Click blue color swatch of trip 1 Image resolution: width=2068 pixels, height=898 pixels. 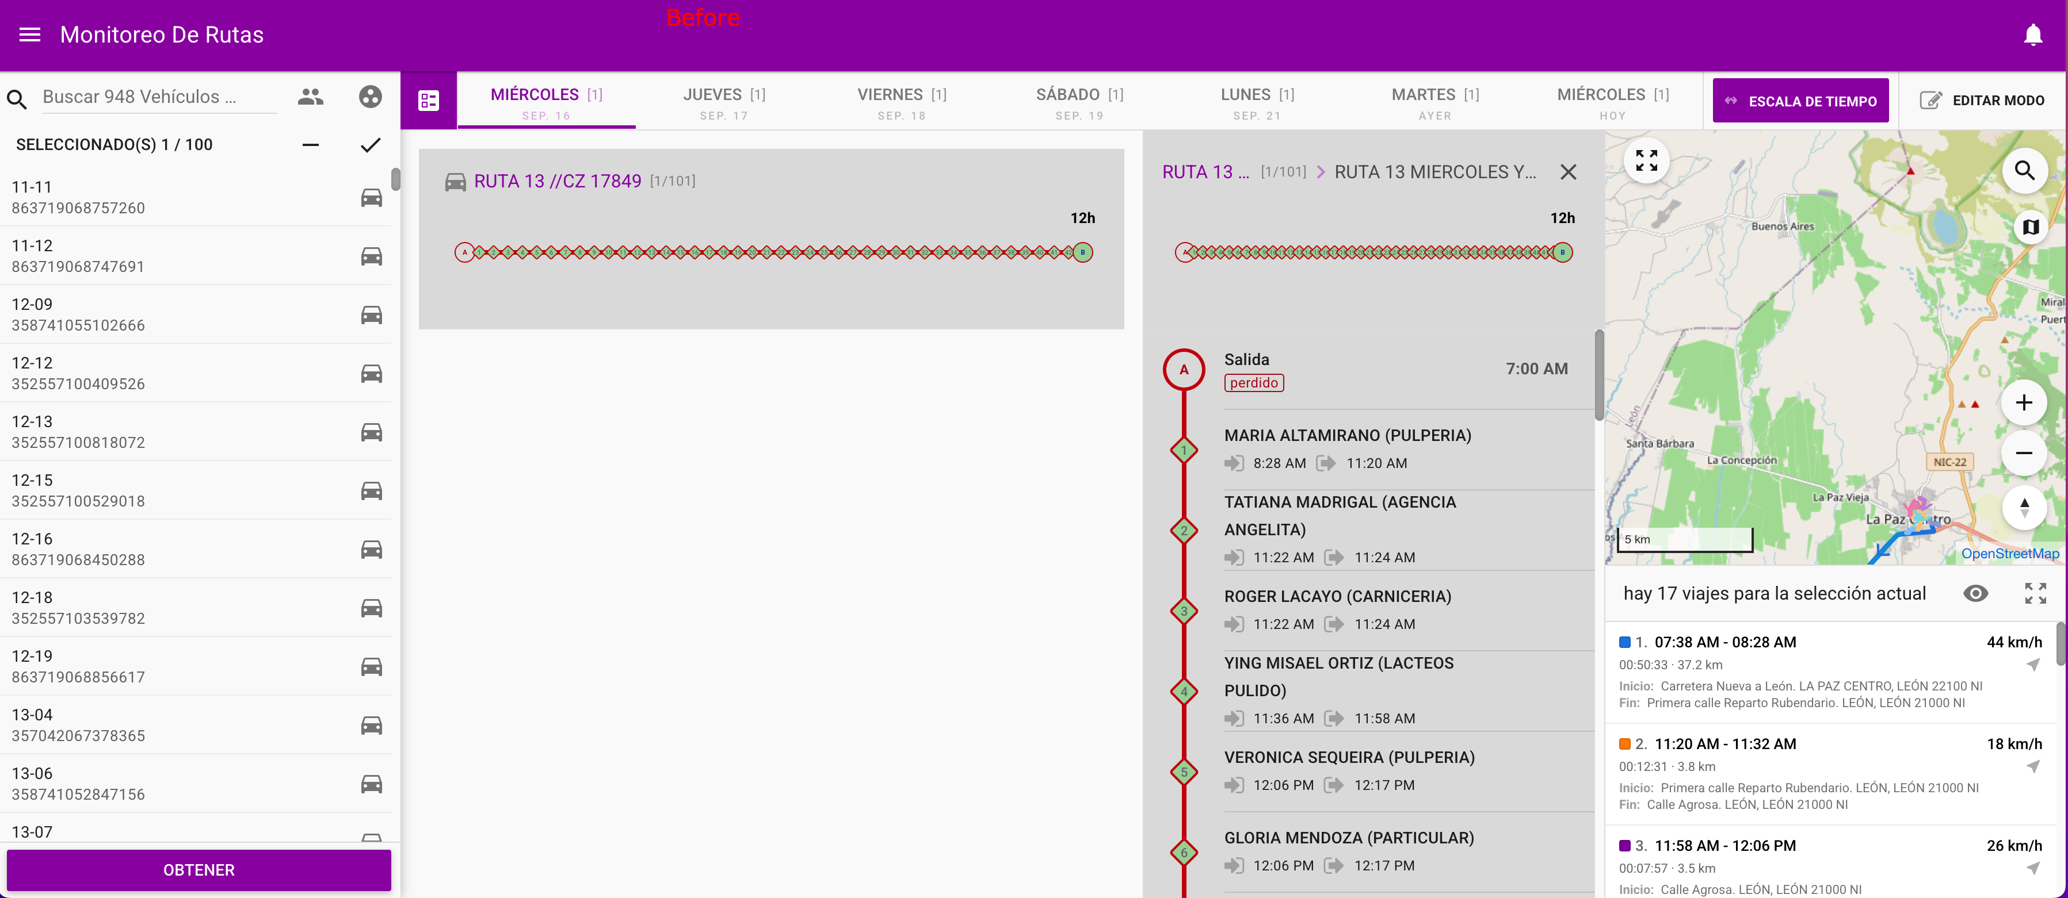pyautogui.click(x=1625, y=642)
